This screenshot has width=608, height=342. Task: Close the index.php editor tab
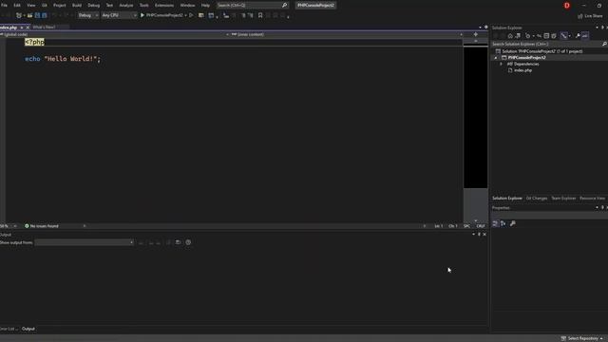click(28, 28)
